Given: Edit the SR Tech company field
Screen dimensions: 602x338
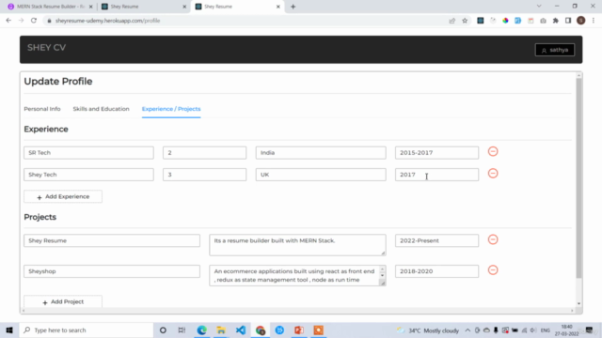Looking at the screenshot, I should (x=88, y=152).
